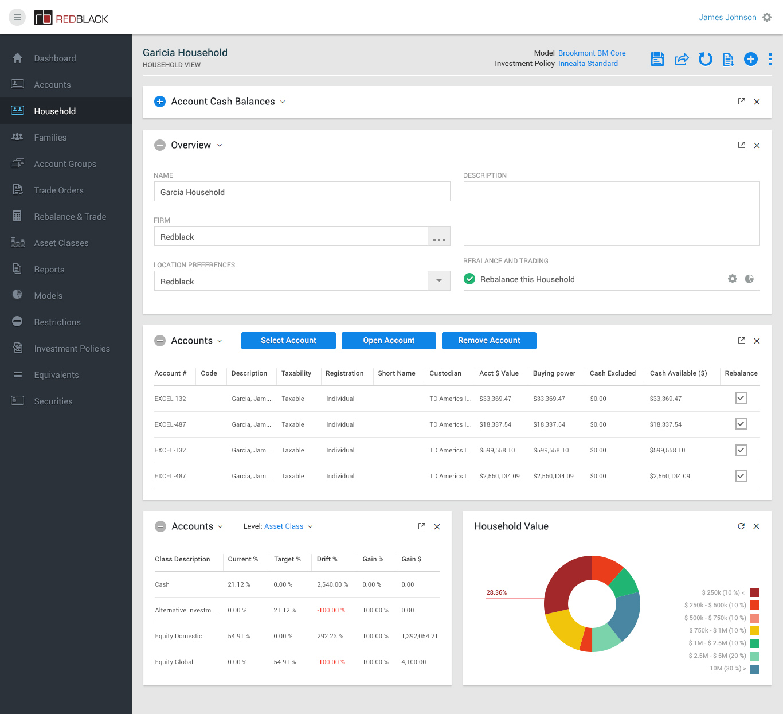
Task: Refresh the Household Value chart
Action: click(741, 526)
